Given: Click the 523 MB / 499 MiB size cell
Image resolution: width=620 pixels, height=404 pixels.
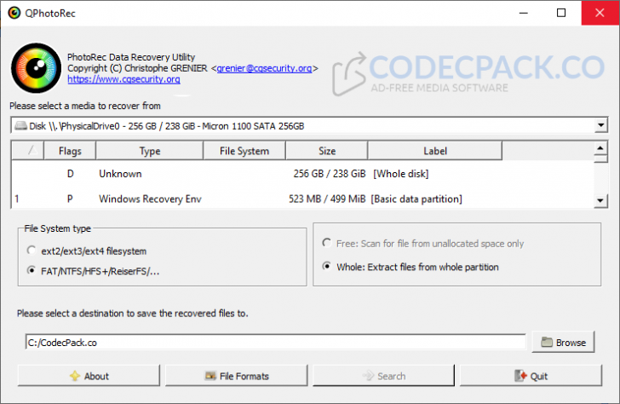Looking at the screenshot, I should coord(327,199).
